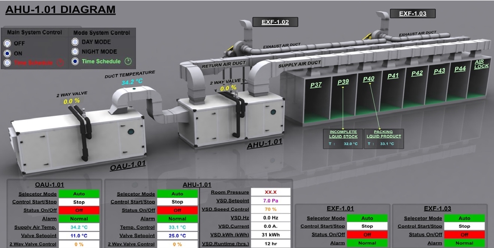Open room P41
494x248 pixels.
click(x=393, y=76)
